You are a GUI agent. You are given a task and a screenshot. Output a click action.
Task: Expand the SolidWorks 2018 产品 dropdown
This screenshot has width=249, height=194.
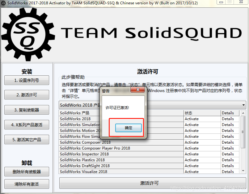click(152, 105)
